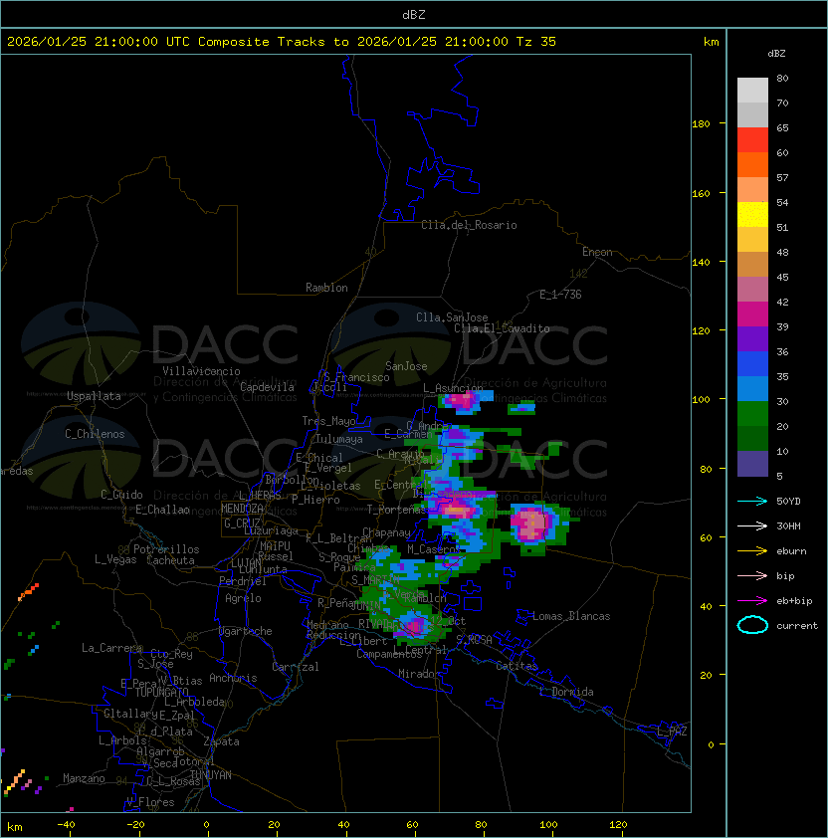Click the orange echo pixels near the left edge

(29, 591)
